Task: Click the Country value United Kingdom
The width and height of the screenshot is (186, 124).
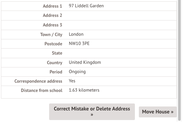Action: click(x=85, y=62)
